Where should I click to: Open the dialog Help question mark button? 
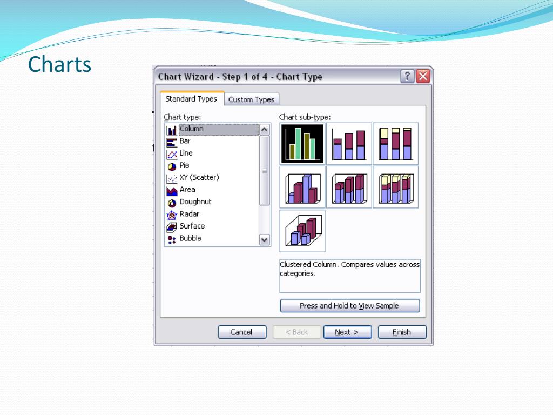pyautogui.click(x=407, y=76)
